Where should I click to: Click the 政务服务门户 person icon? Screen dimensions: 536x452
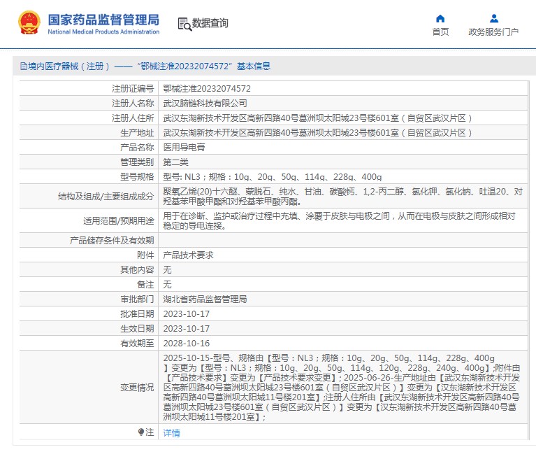493,18
